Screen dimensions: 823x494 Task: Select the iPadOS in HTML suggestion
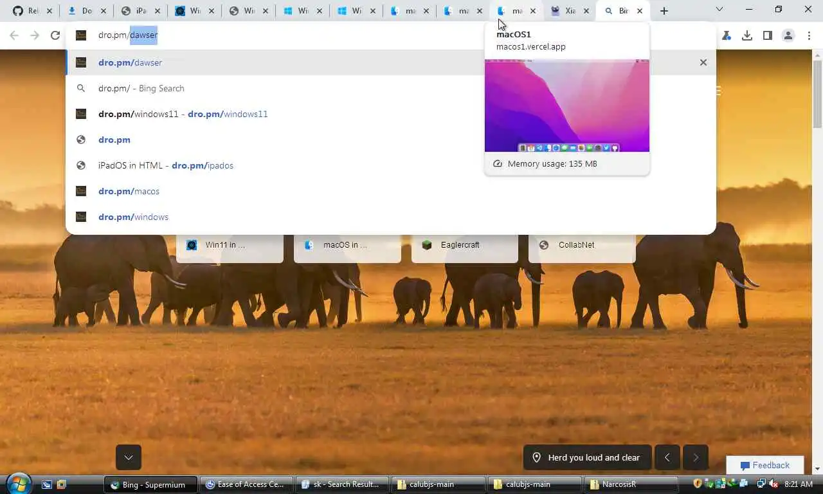click(391, 165)
